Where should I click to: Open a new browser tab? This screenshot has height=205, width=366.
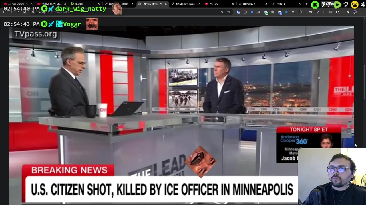coord(307,4)
